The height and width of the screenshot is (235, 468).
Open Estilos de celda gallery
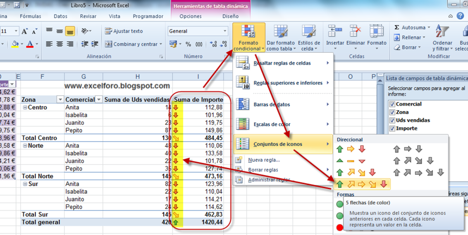(309, 38)
